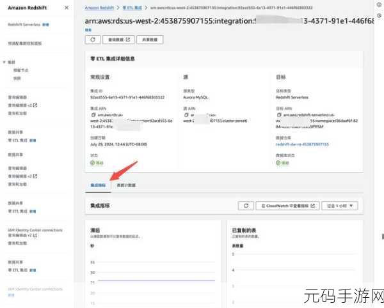Viewport: 384px width, 308px height.
Task: Open the 过去 1 小时 time range dropdown
Action: coord(340,206)
